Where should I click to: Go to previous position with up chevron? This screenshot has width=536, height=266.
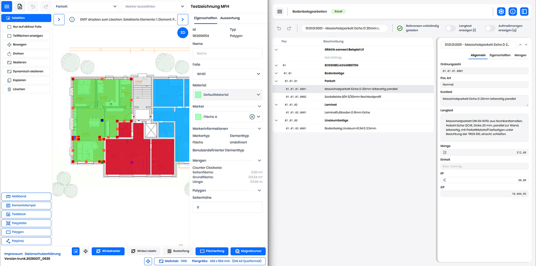(520, 45)
